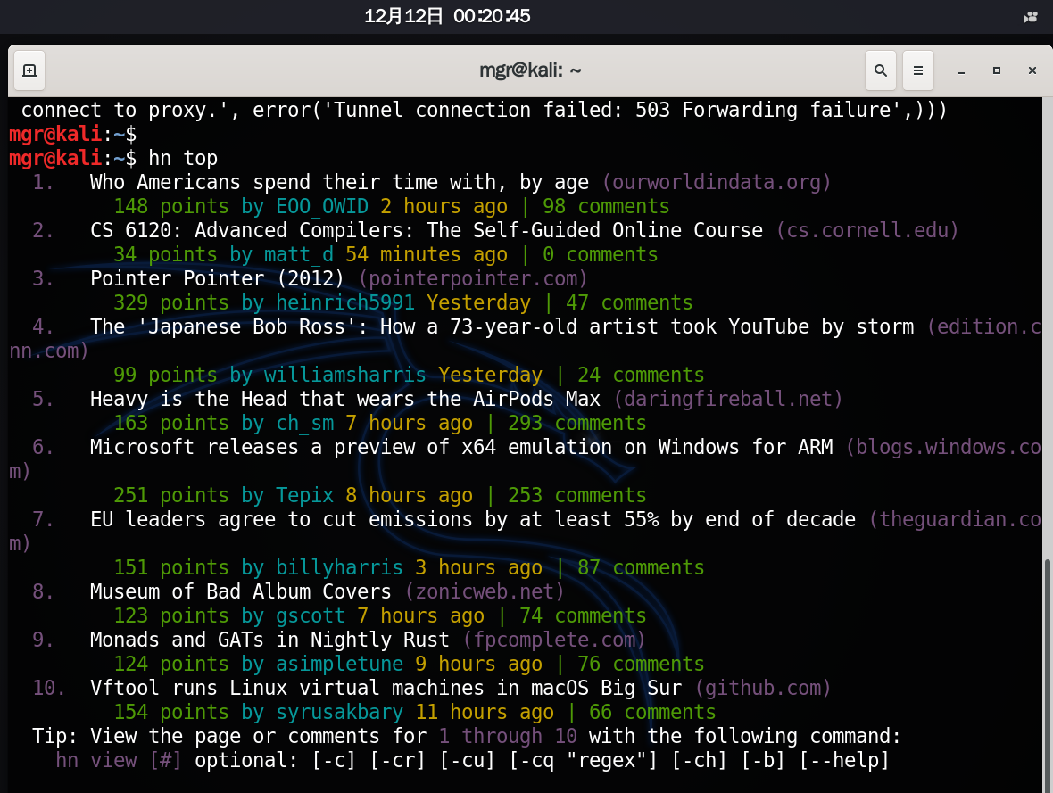Viewport: 1053px width, 793px height.
Task: Click the github.com link on story 10
Action: 762,689
